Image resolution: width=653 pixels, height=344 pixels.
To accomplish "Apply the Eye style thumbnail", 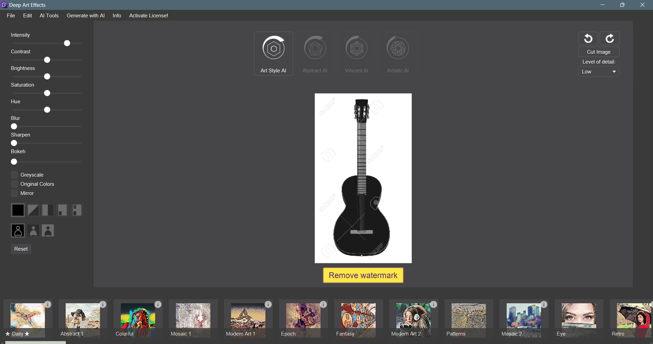I will [x=579, y=319].
